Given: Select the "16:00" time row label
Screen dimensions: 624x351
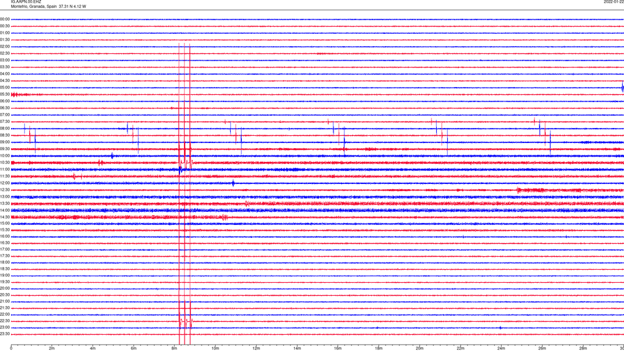Looking at the screenshot, I should [5, 237].
